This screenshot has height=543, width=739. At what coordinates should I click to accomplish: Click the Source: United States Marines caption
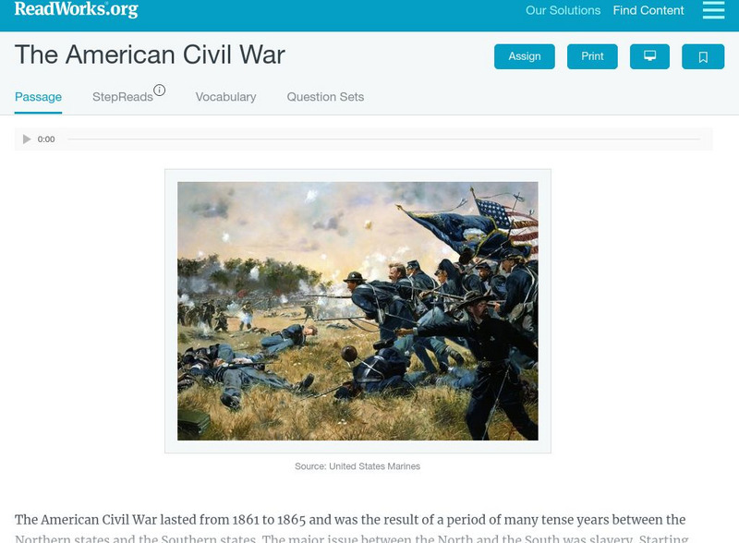pyautogui.click(x=357, y=466)
